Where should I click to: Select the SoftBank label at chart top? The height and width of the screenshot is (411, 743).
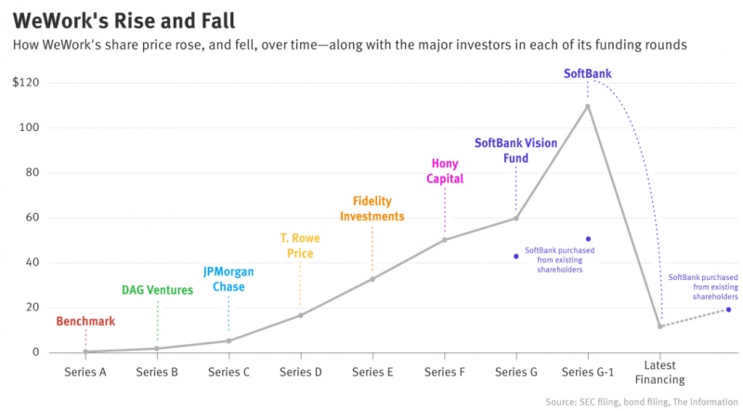[x=588, y=73]
